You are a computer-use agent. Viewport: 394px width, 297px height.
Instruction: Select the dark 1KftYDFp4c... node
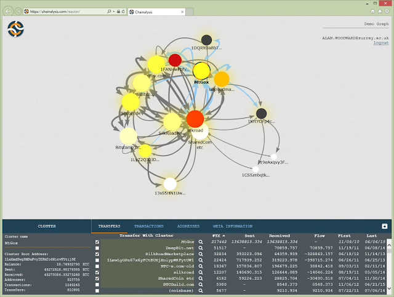[x=261, y=114]
